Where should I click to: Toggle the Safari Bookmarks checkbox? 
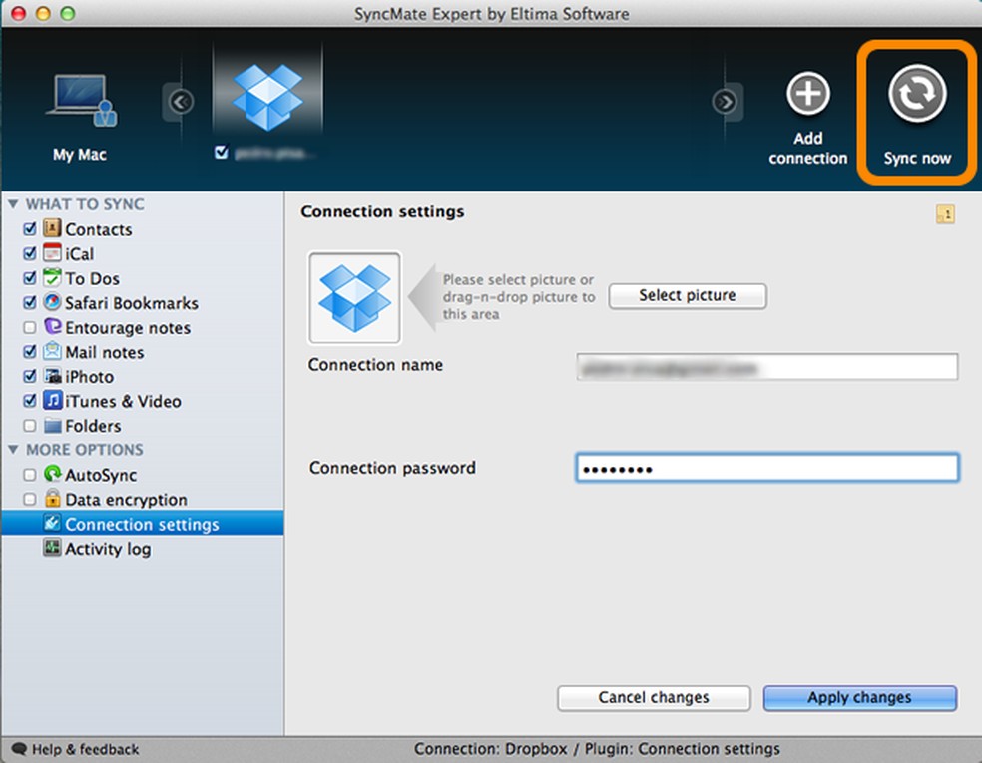pos(29,303)
